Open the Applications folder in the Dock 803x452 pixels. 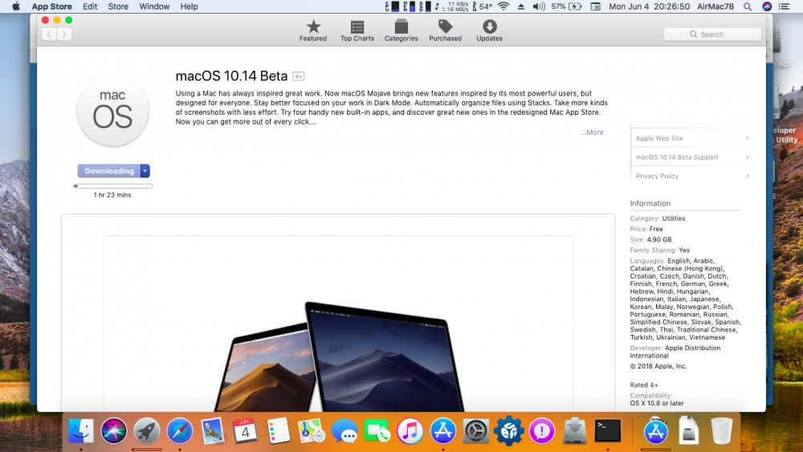(x=656, y=430)
